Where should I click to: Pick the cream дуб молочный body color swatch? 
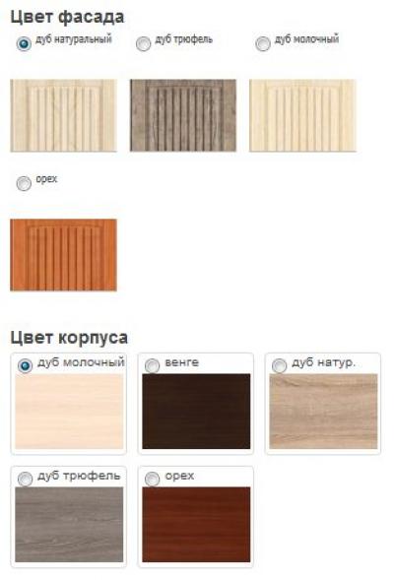[x=69, y=412]
